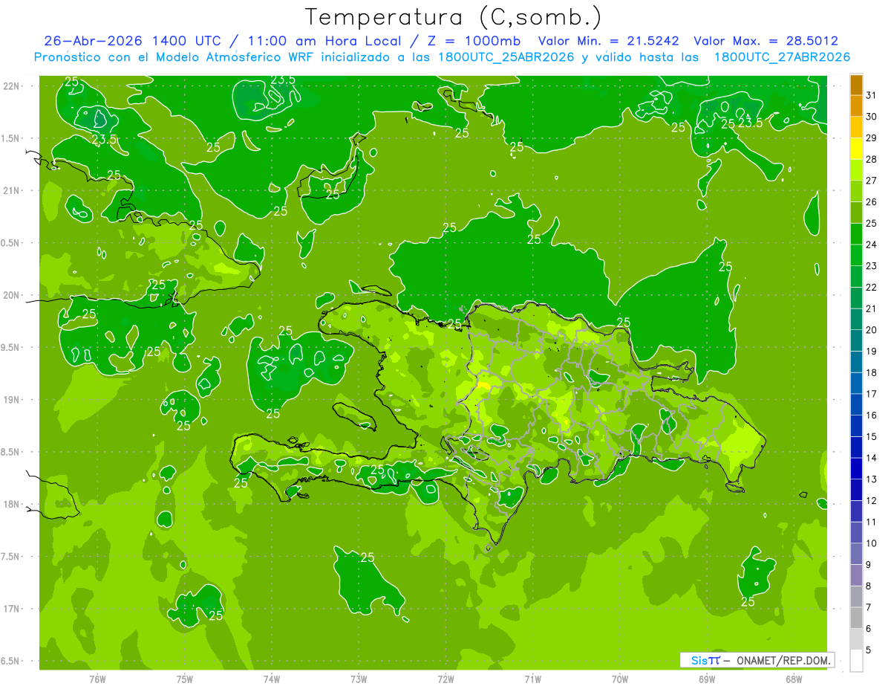The height and width of the screenshot is (689, 891).
Task: Click the legend label 20
Action: point(872,330)
